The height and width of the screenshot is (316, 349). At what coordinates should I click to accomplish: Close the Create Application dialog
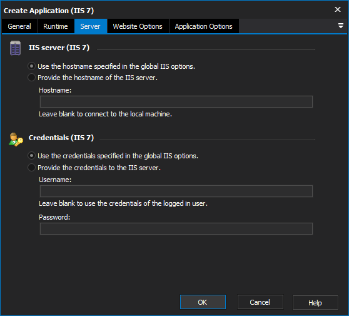click(x=337, y=9)
